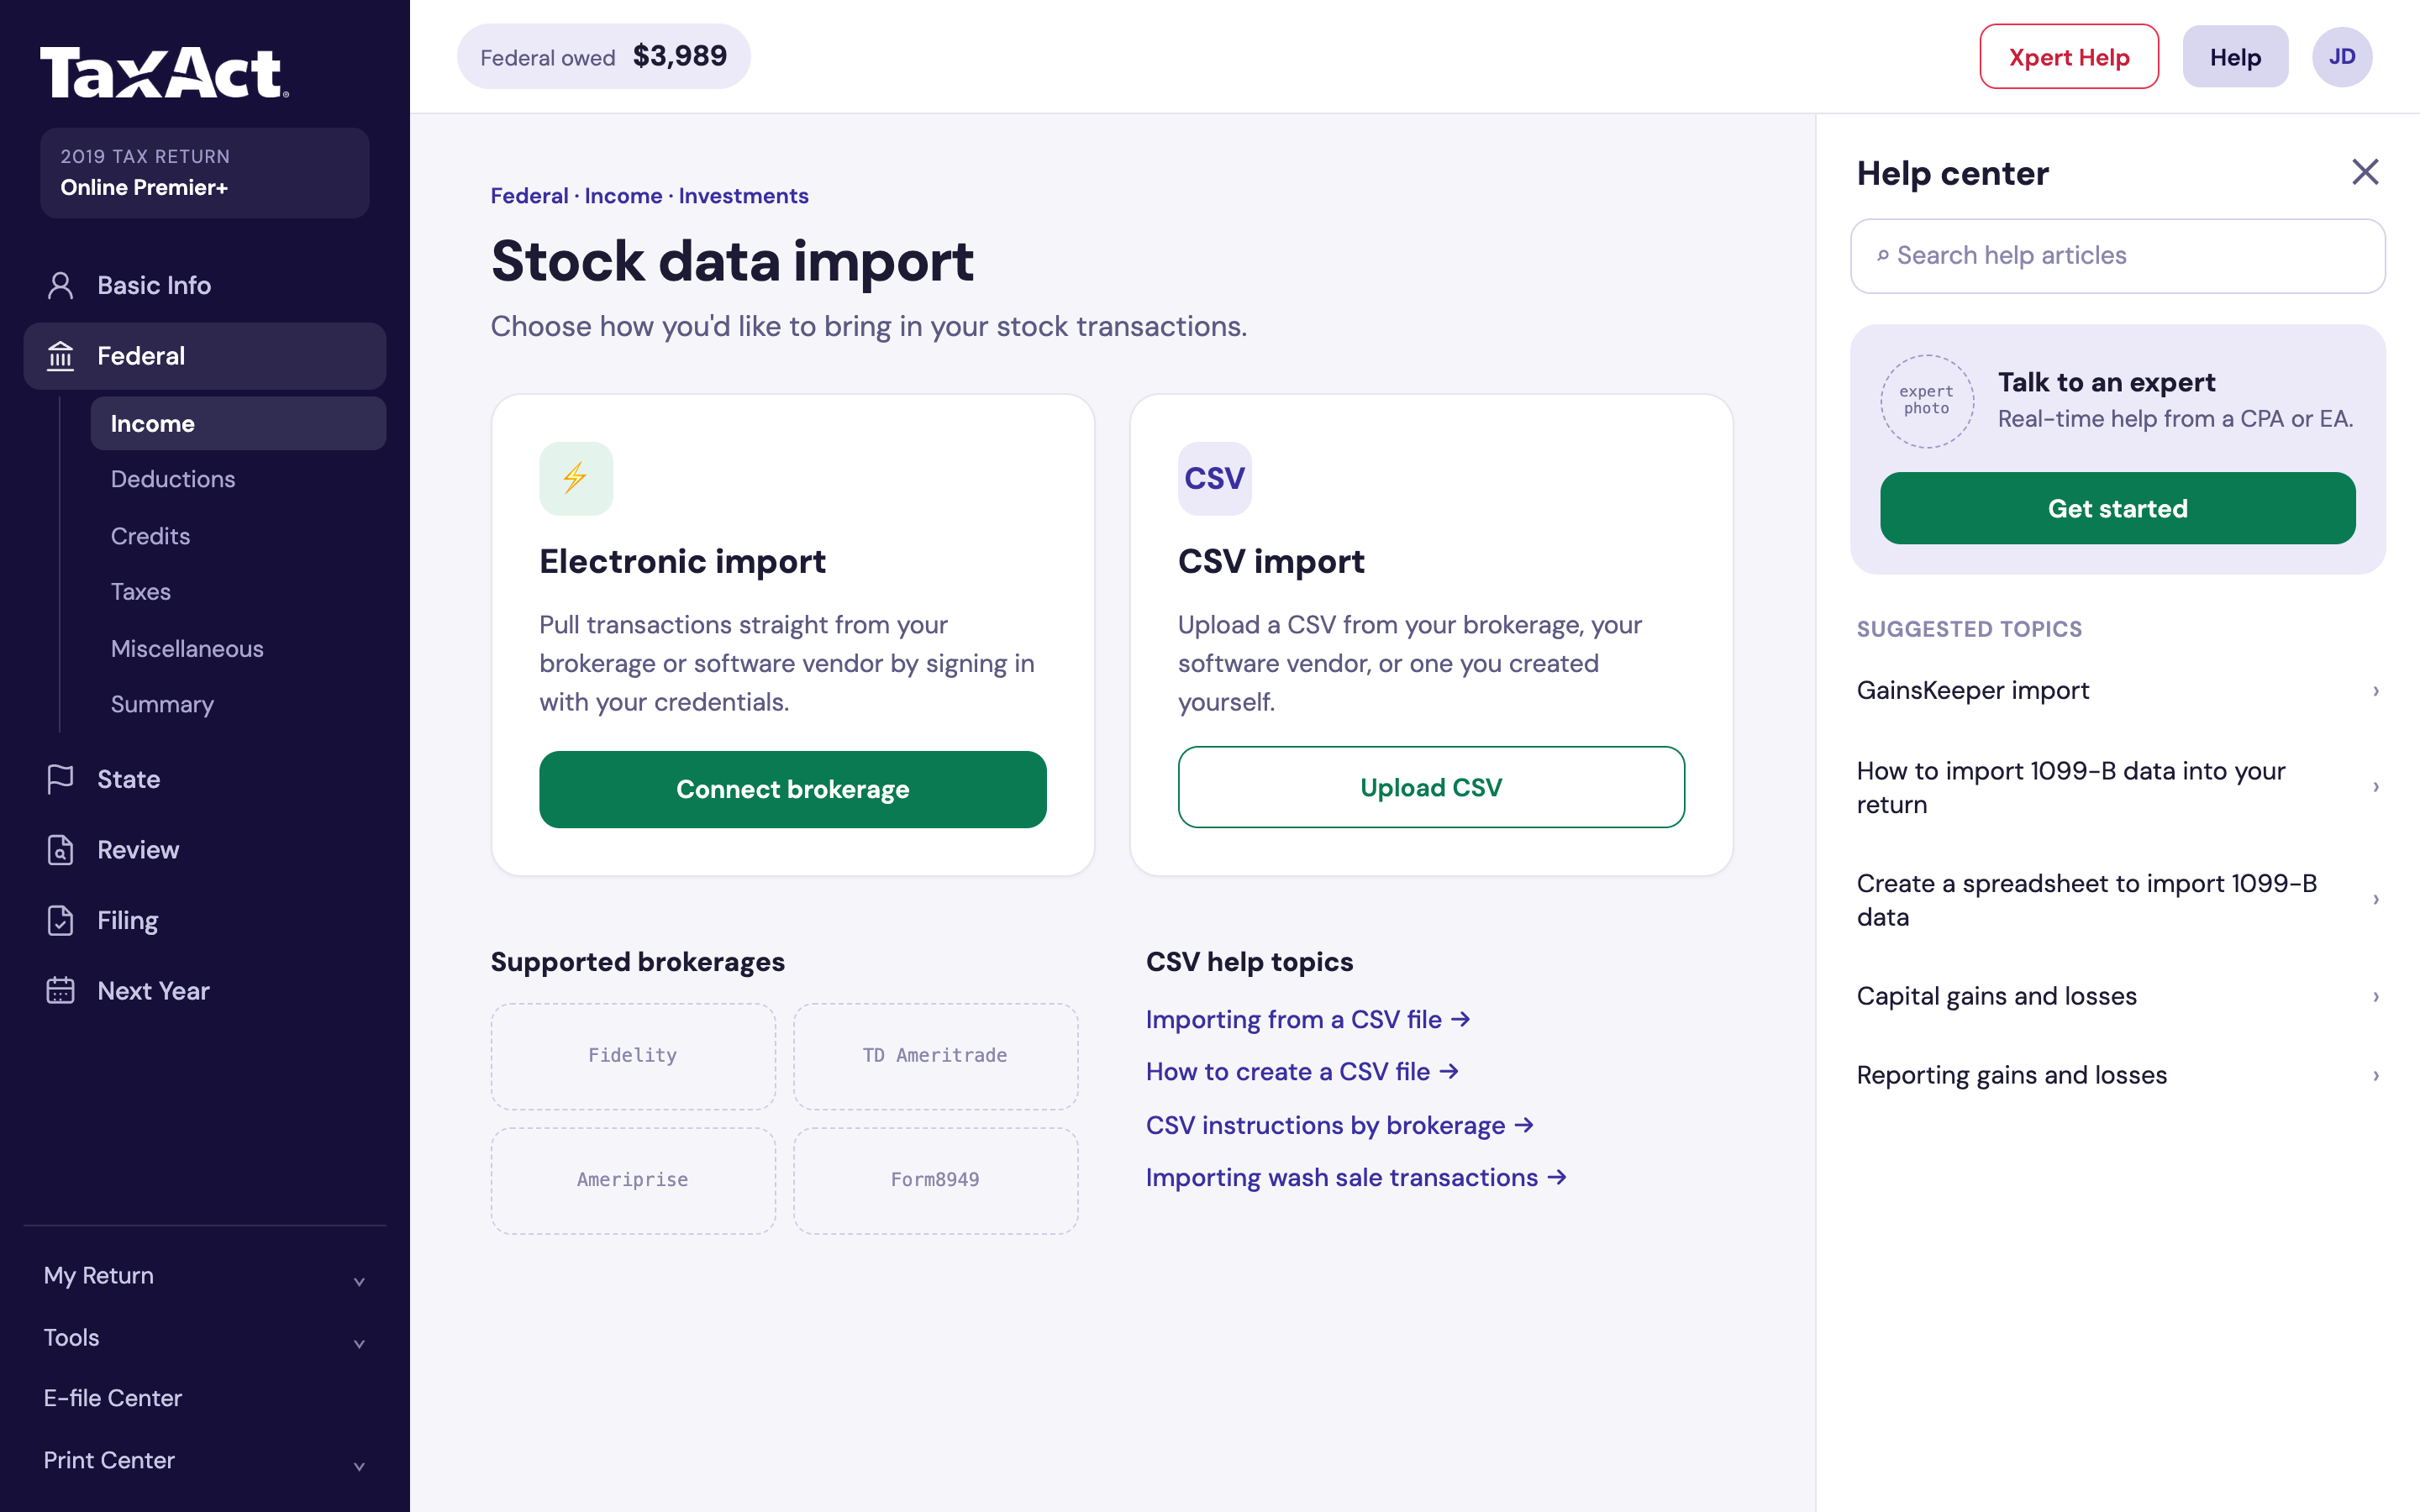Click the expert photo placeholder

(x=1927, y=401)
